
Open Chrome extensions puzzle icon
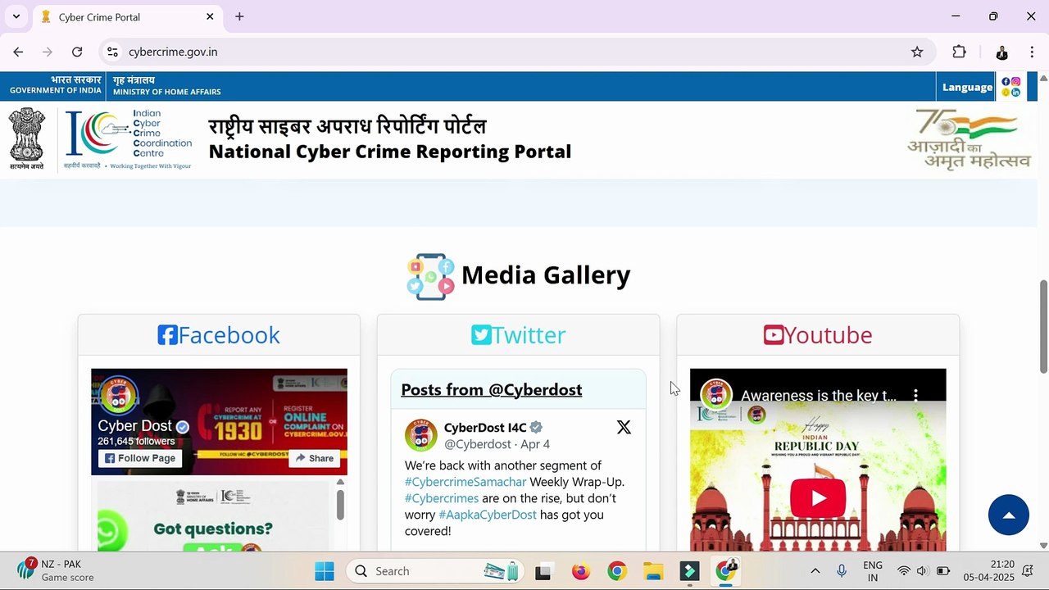tap(959, 52)
